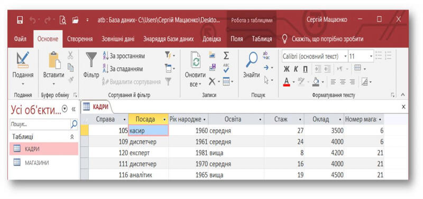This screenshot has height=199, width=423.
Task: Select the КАДРИ table in navigation pane
Action: point(44,149)
